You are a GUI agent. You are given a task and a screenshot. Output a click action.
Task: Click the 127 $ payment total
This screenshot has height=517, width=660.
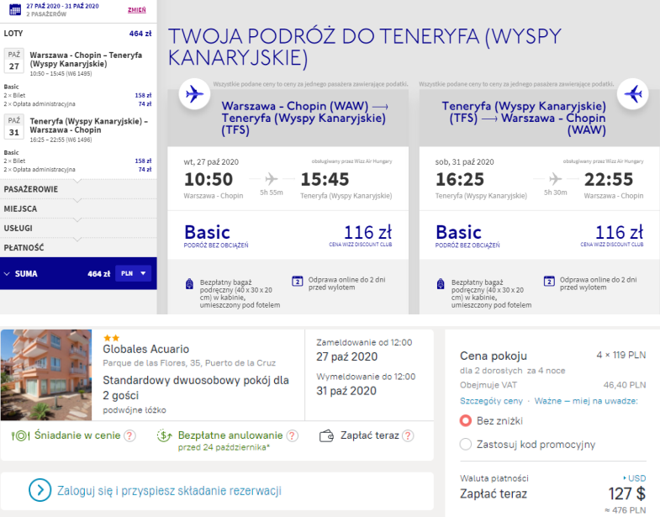click(x=626, y=493)
